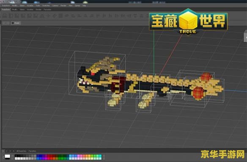The image size is (247, 162).
Task: Click the palette scroll arrow after the swatches
Action: tap(104, 157)
